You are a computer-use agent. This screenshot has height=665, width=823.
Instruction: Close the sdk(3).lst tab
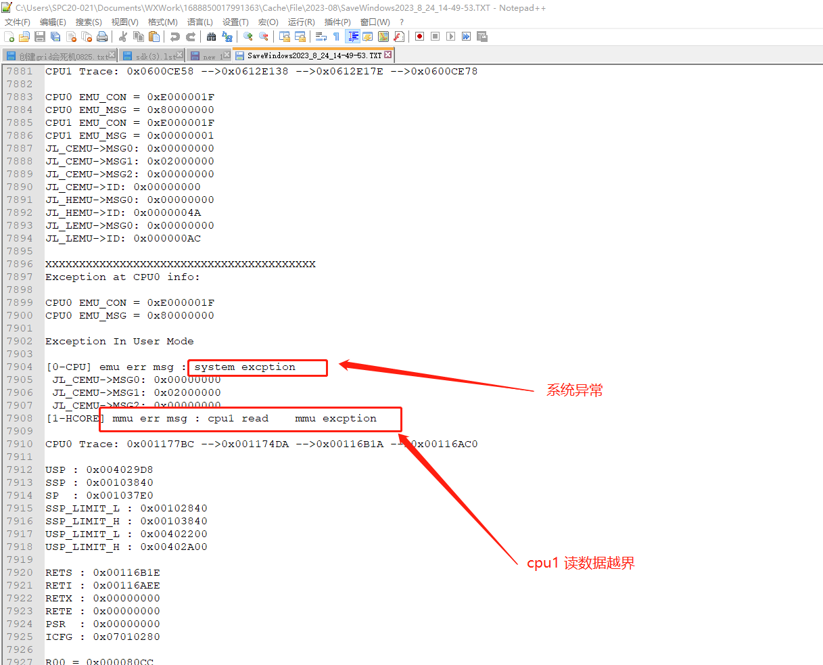(x=179, y=54)
